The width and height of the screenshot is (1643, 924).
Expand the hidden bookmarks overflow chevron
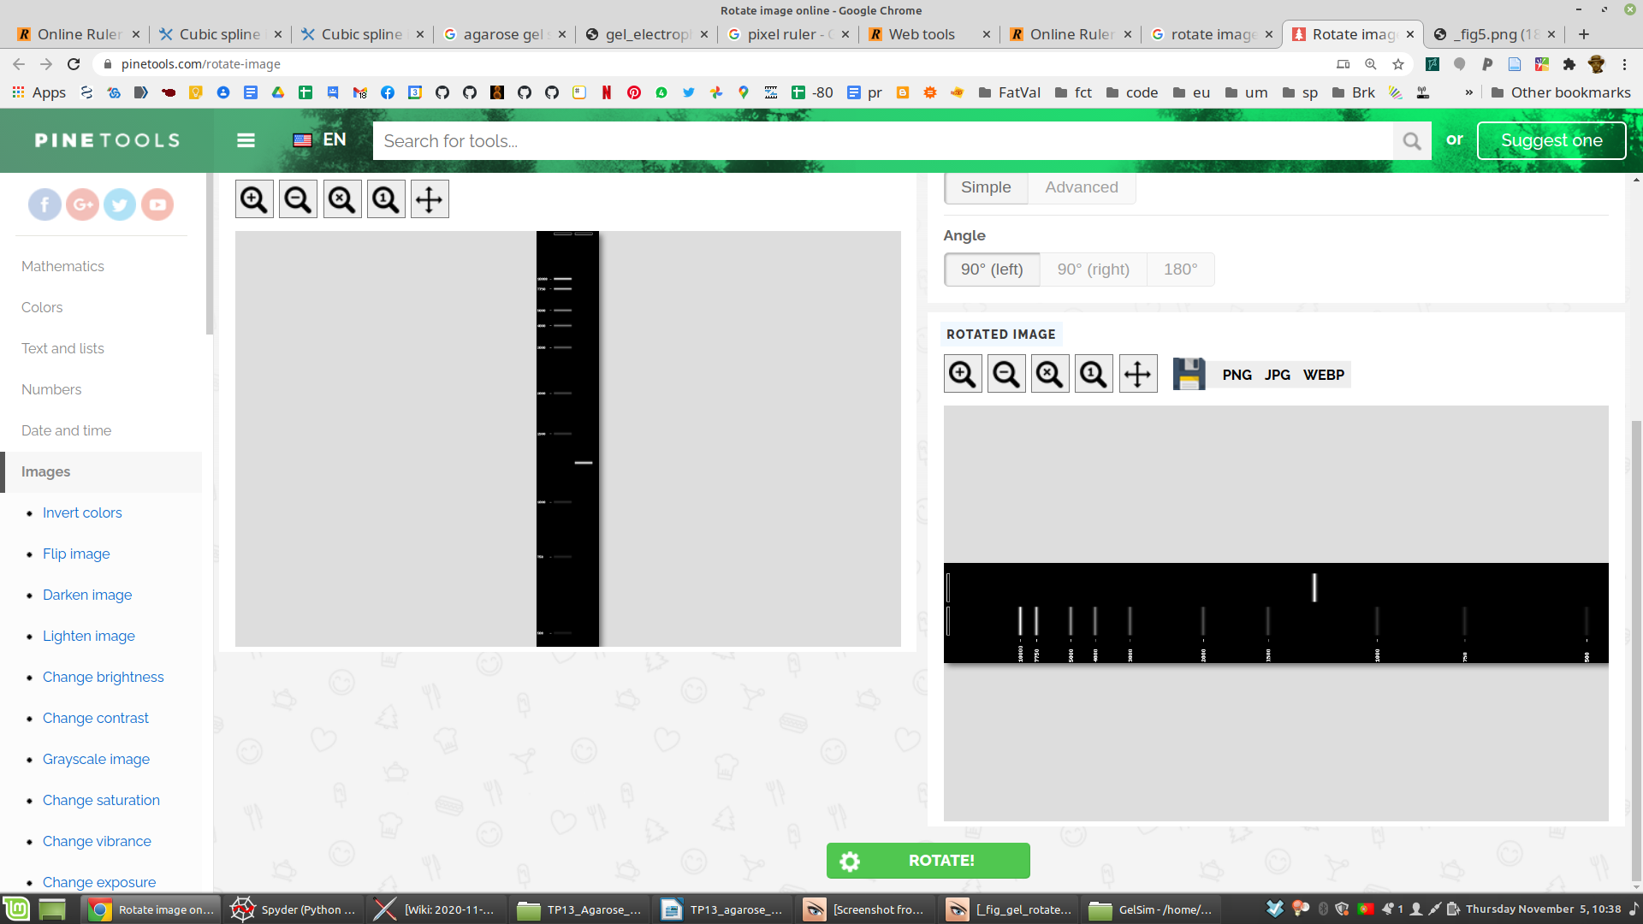click(x=1468, y=92)
